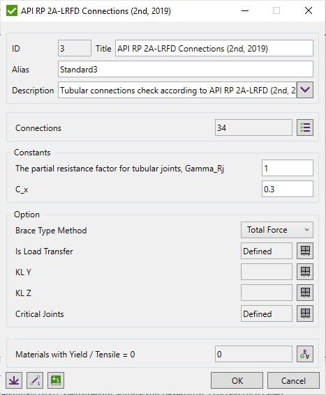
Task: Open materials yield/tensile editor icon
Action: coord(305,354)
